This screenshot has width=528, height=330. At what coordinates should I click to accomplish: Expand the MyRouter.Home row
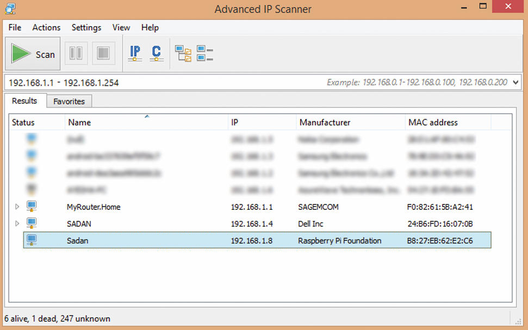[x=17, y=207]
